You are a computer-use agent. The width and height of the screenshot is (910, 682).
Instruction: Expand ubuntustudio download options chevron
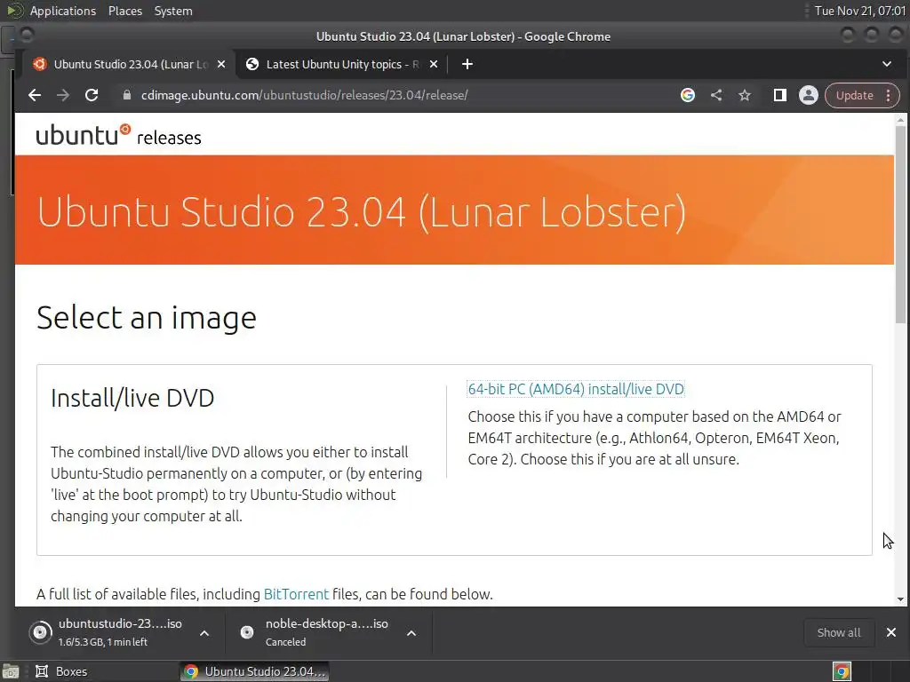tap(204, 633)
